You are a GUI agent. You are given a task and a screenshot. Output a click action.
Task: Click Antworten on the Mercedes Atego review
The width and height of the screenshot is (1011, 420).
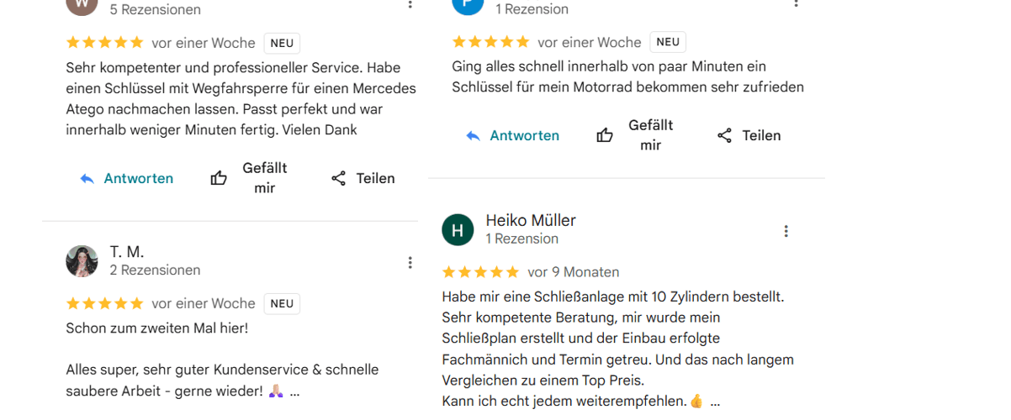point(138,178)
